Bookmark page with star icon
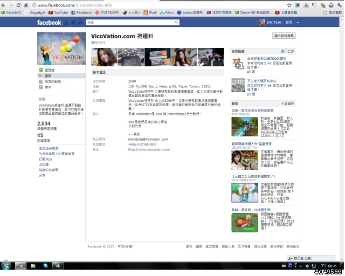This screenshot has height=276, width=345. (x=289, y=5)
